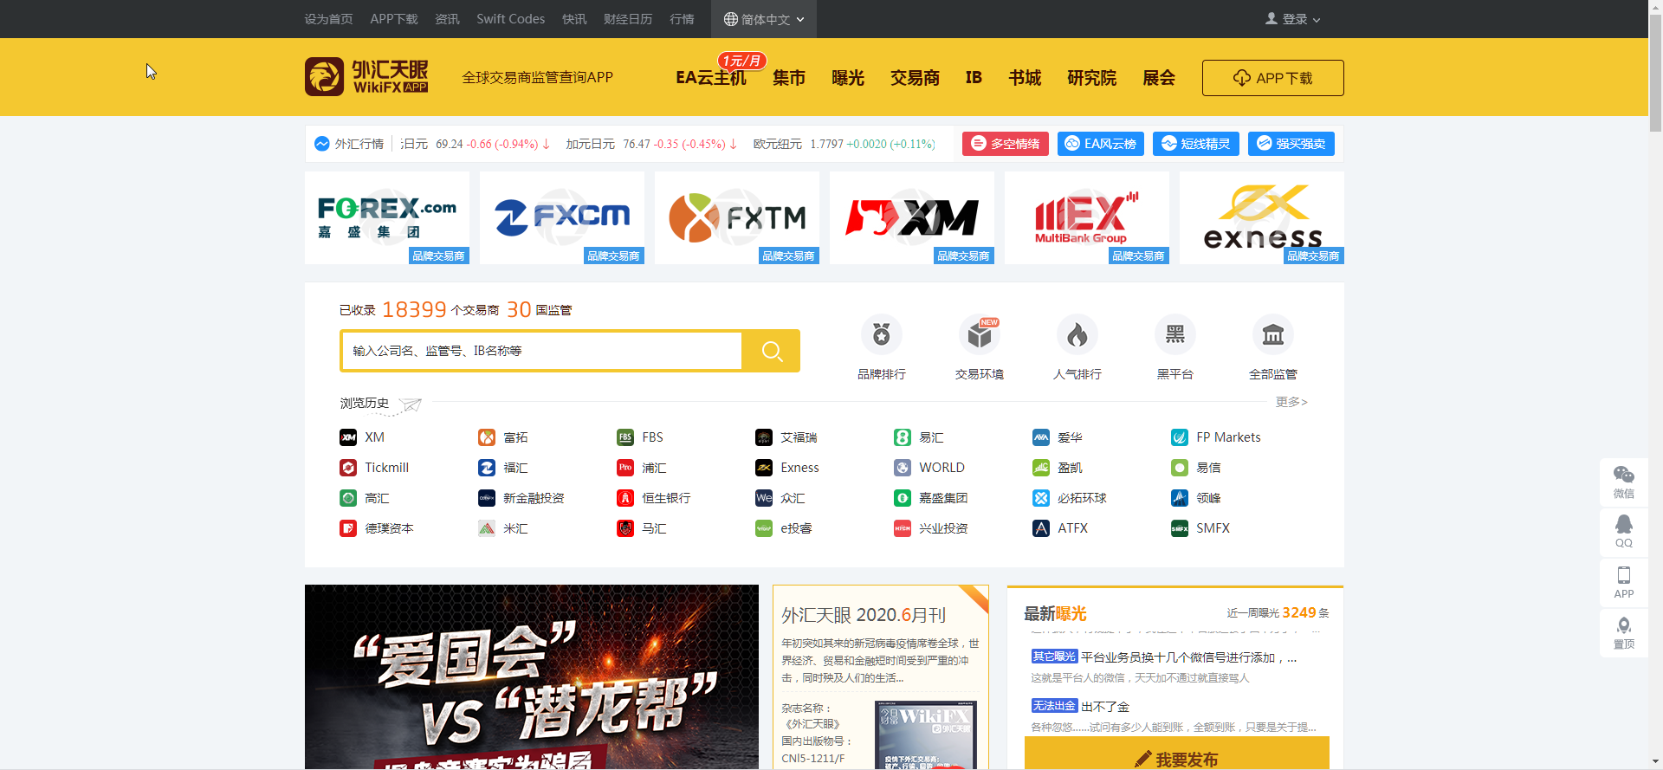Expand the 登录 login dropdown

click(1293, 19)
